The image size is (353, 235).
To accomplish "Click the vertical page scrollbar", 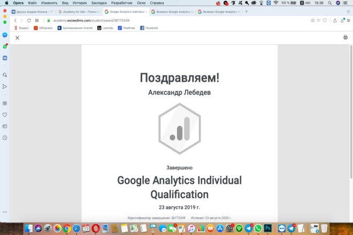I will 351,113.
